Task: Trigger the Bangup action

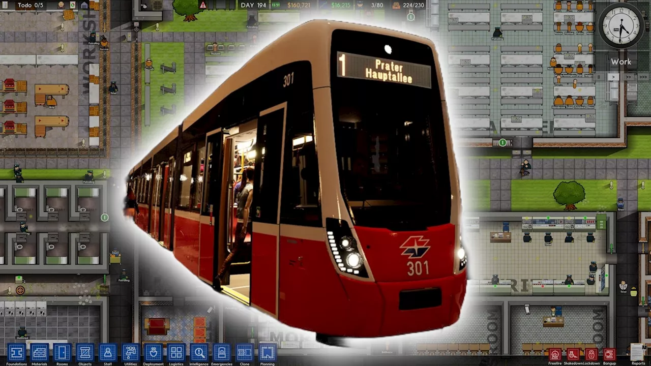Action: tap(609, 354)
